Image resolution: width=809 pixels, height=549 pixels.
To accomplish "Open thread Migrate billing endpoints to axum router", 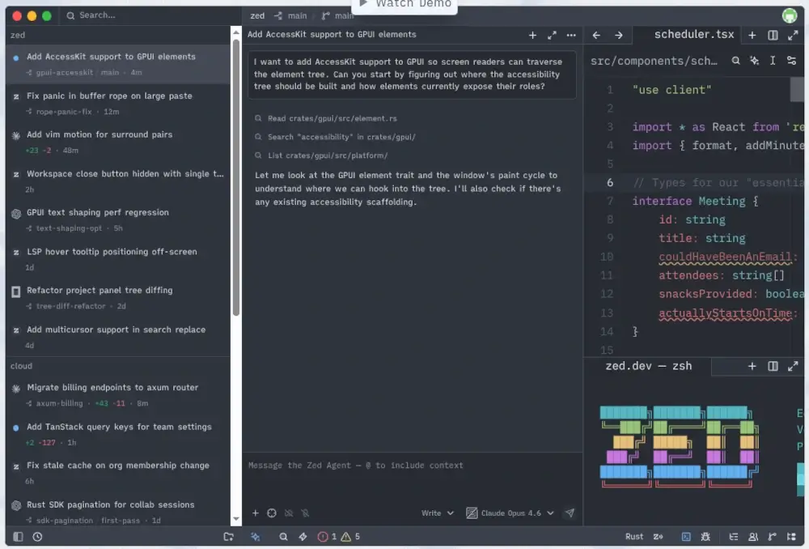I will [x=118, y=395].
